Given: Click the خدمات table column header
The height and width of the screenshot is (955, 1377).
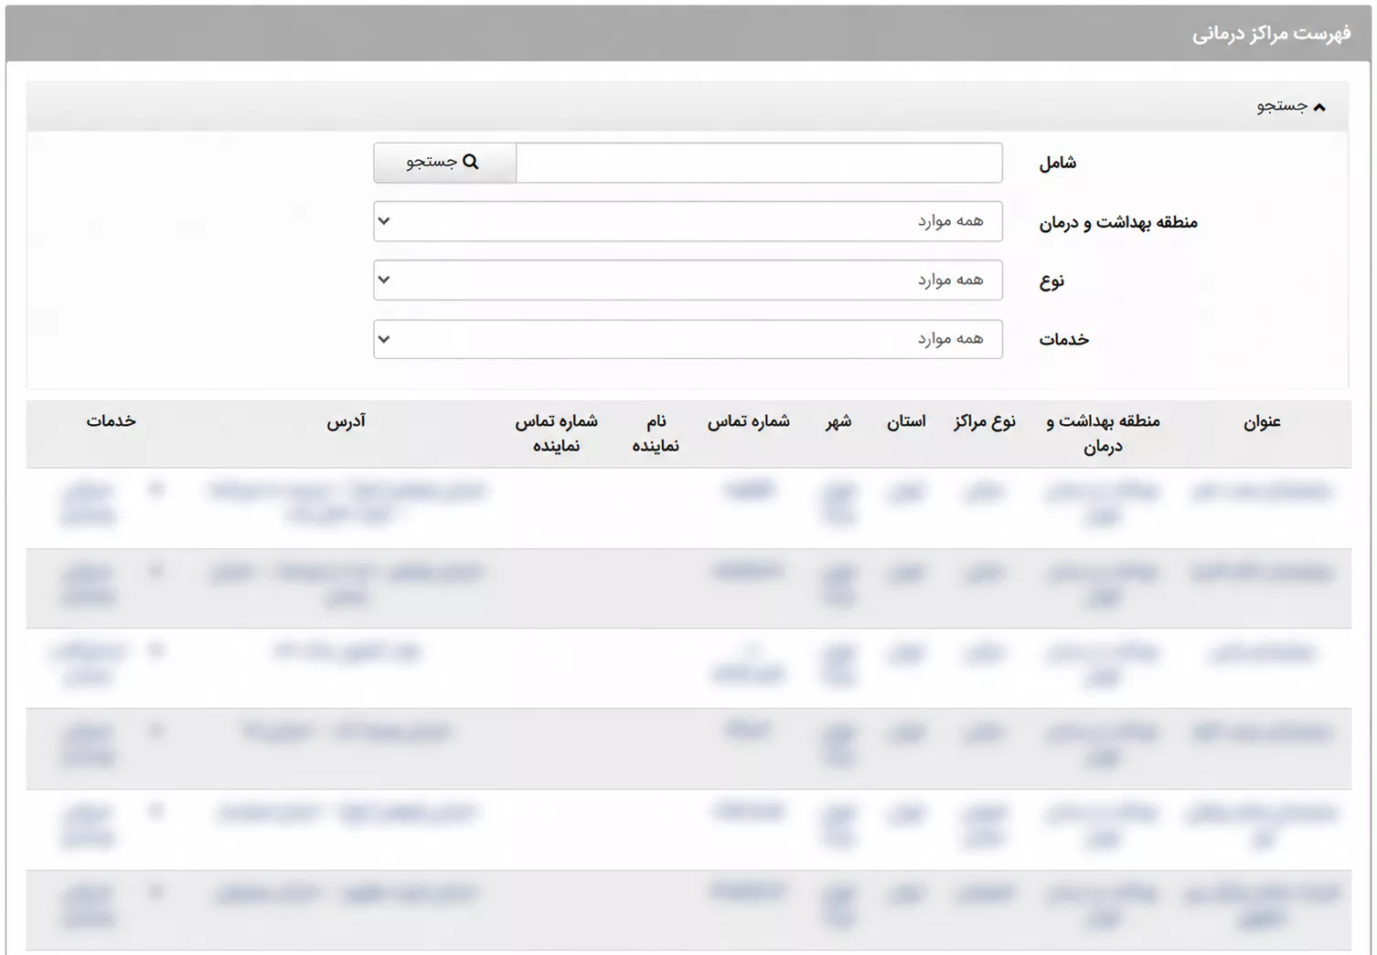Looking at the screenshot, I should [x=112, y=420].
